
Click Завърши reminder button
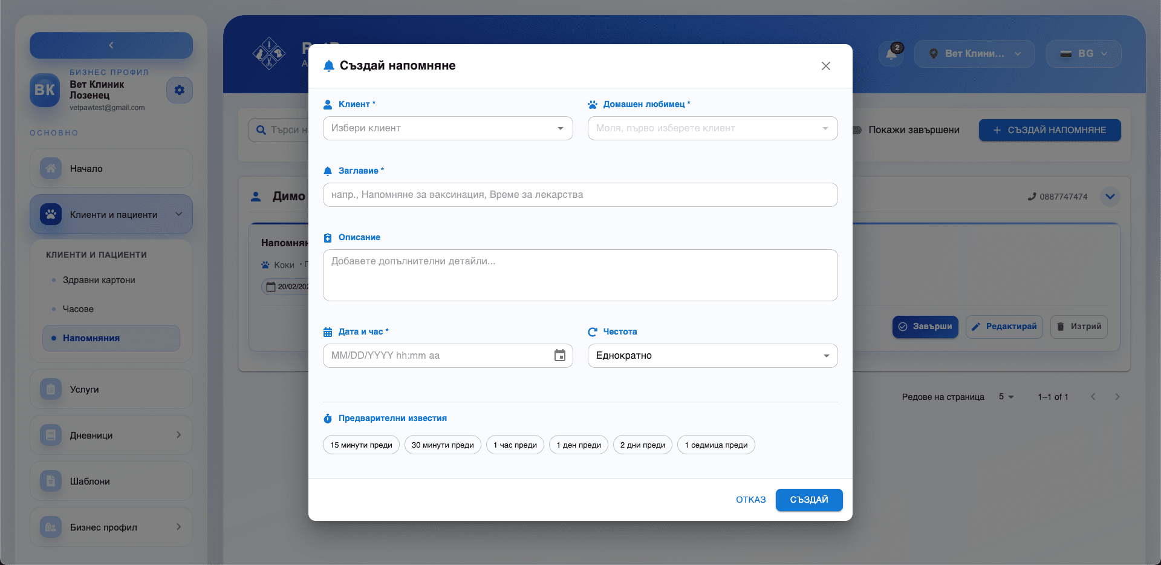click(x=925, y=327)
